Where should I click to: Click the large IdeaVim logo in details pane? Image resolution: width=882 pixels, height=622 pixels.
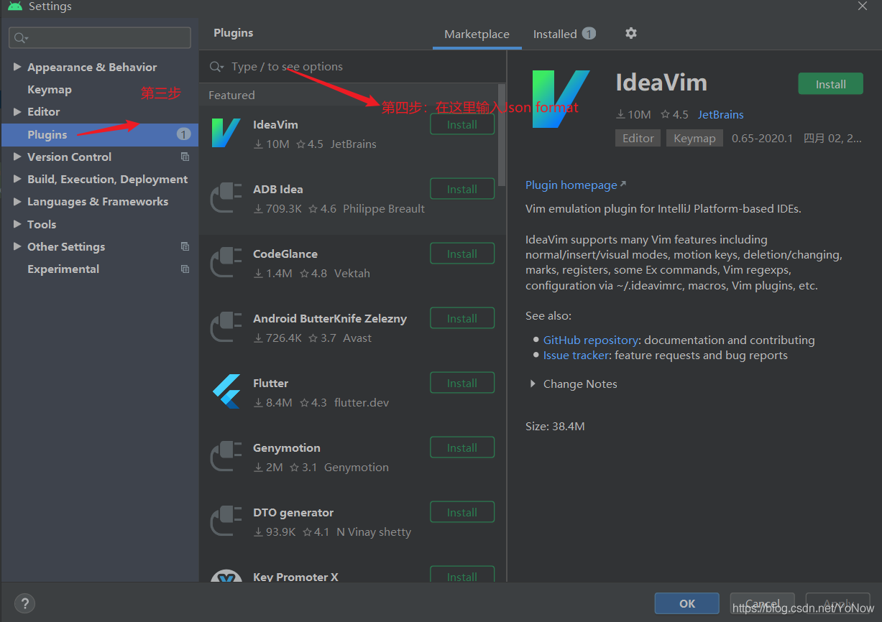561,99
